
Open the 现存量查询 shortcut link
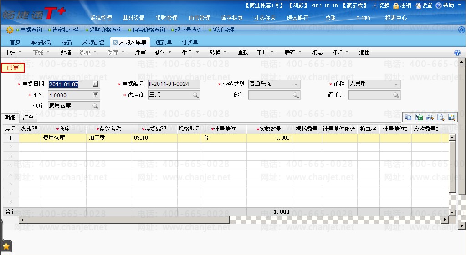[189, 30]
